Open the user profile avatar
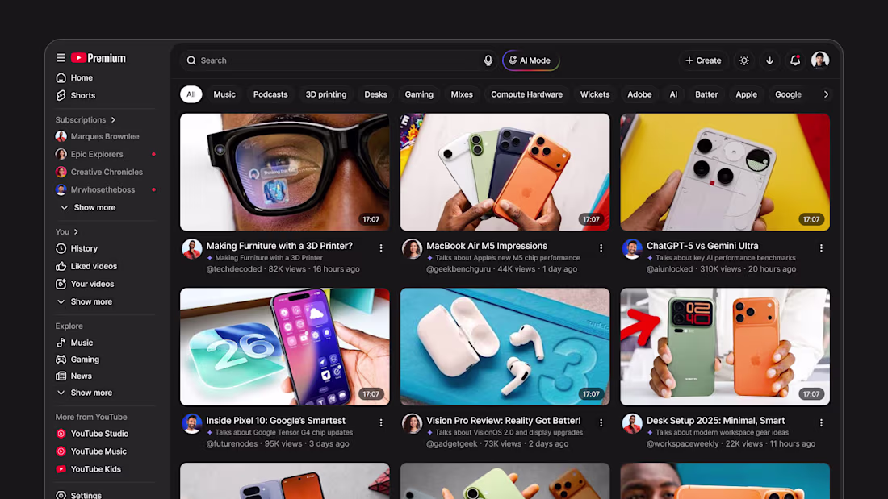Image resolution: width=888 pixels, height=499 pixels. (x=820, y=60)
